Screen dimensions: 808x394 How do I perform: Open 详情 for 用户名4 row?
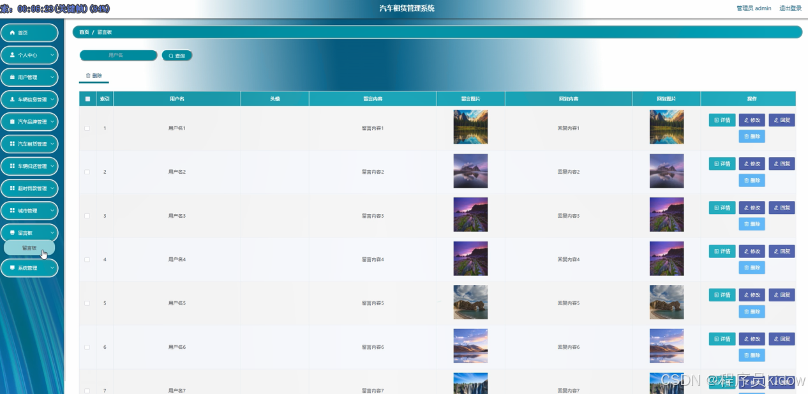pos(722,252)
